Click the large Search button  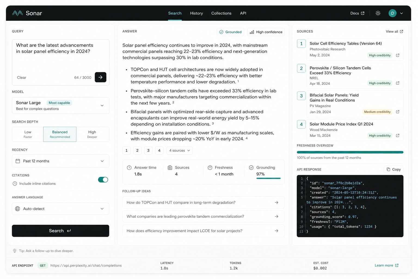pyautogui.click(x=61, y=231)
